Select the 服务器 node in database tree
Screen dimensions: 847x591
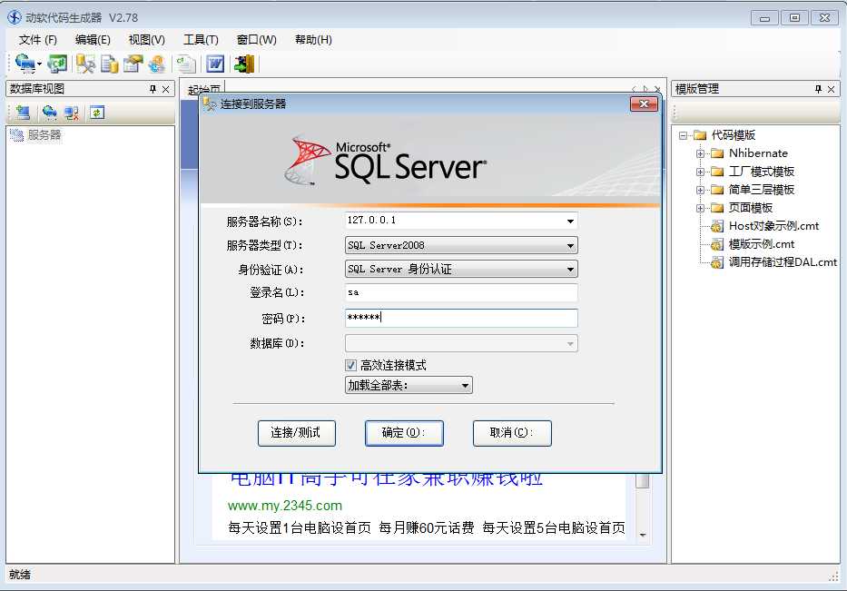[44, 135]
